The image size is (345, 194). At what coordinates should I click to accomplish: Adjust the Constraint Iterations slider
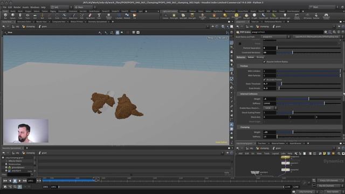pos(309,53)
